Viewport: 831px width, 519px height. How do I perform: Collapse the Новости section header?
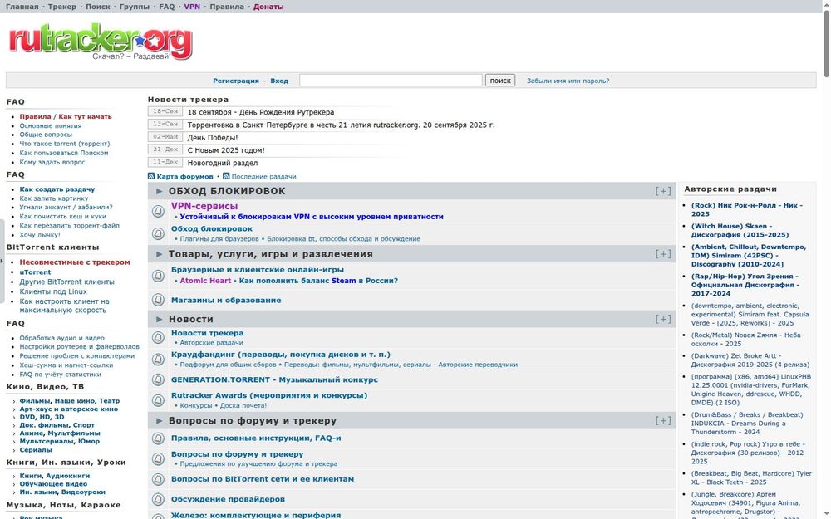point(662,319)
